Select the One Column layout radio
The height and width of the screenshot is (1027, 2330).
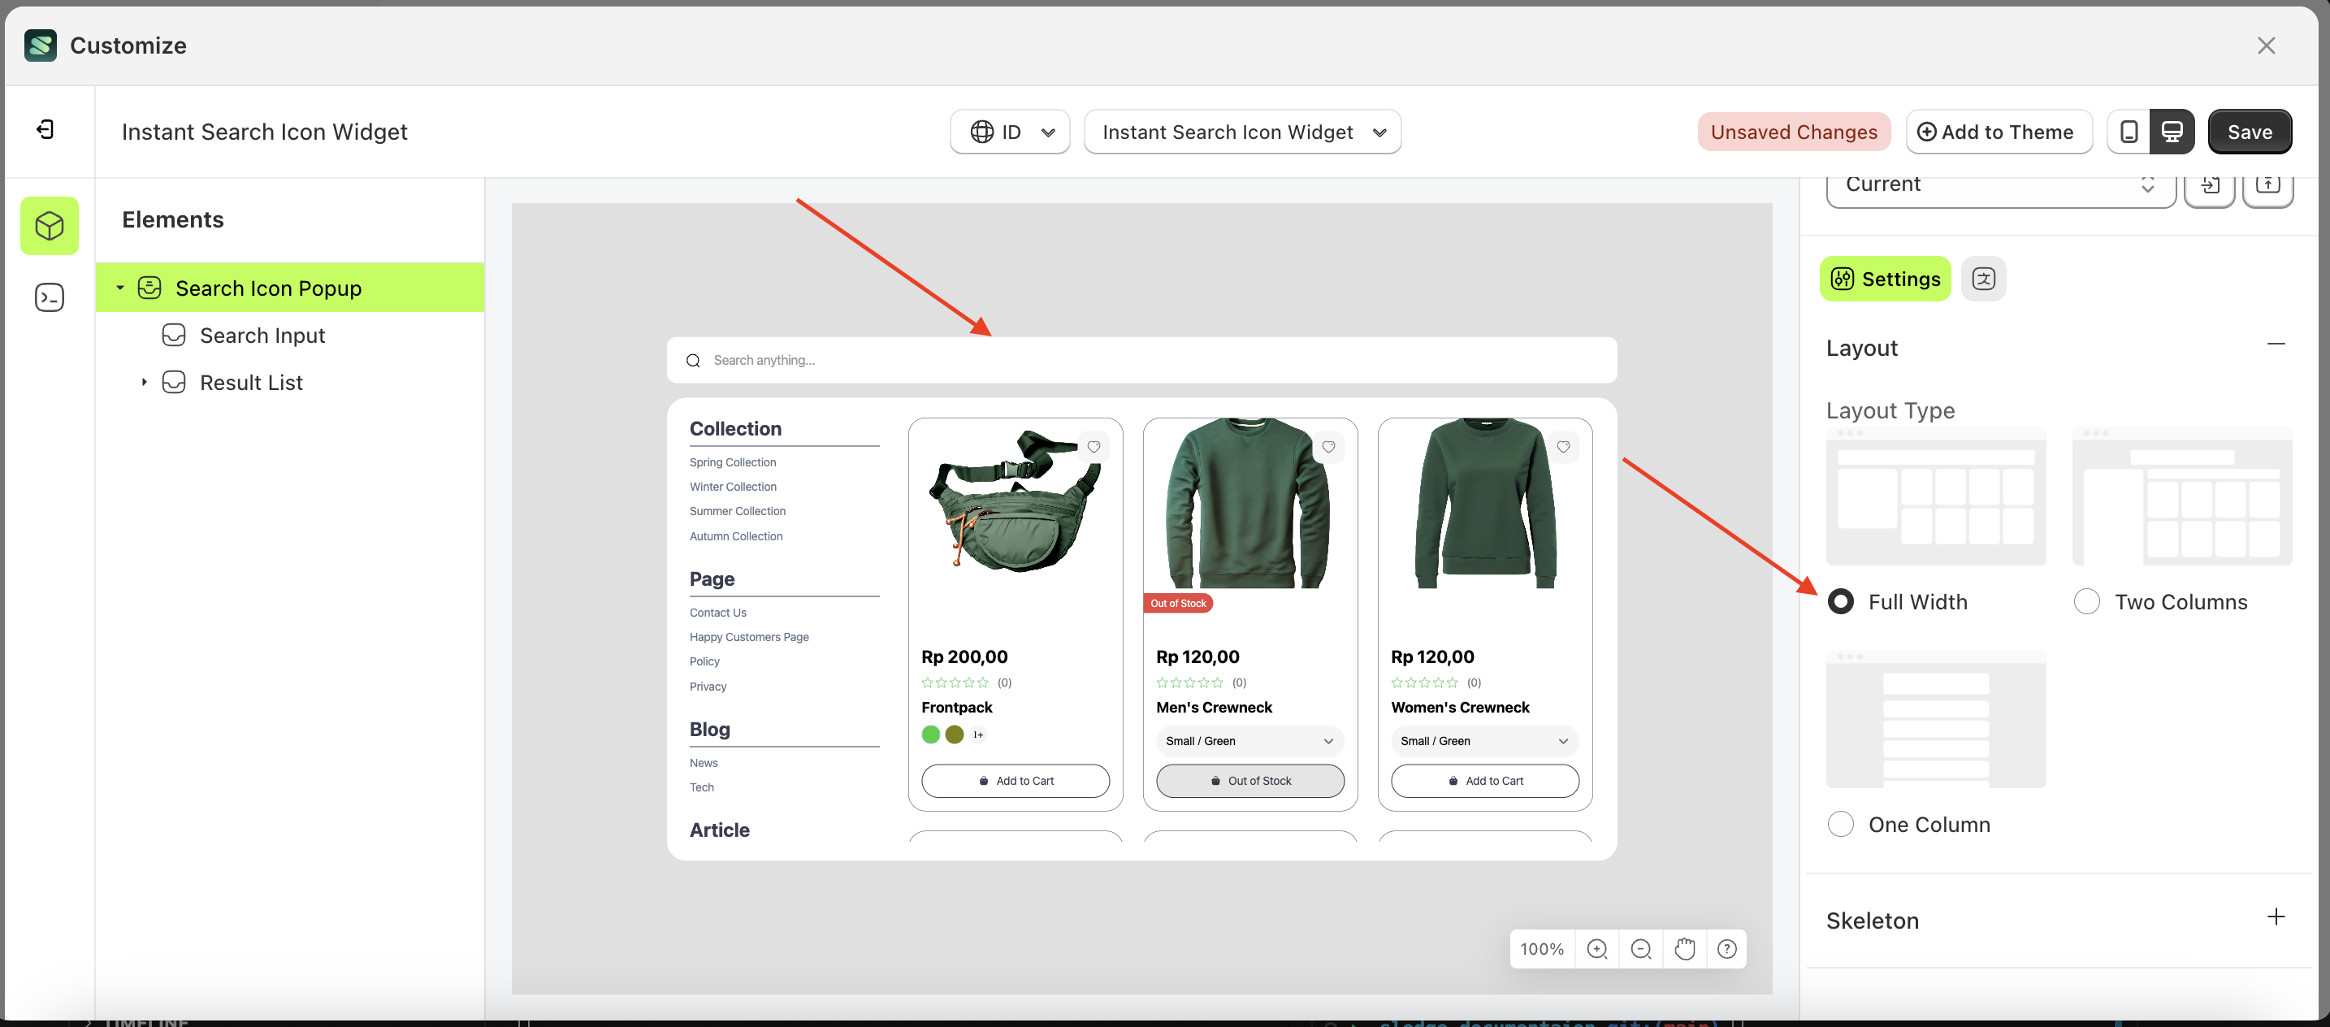(1840, 825)
